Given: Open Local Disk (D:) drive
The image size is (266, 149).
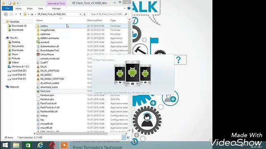Looking at the screenshot, I should (x=19, y=71).
